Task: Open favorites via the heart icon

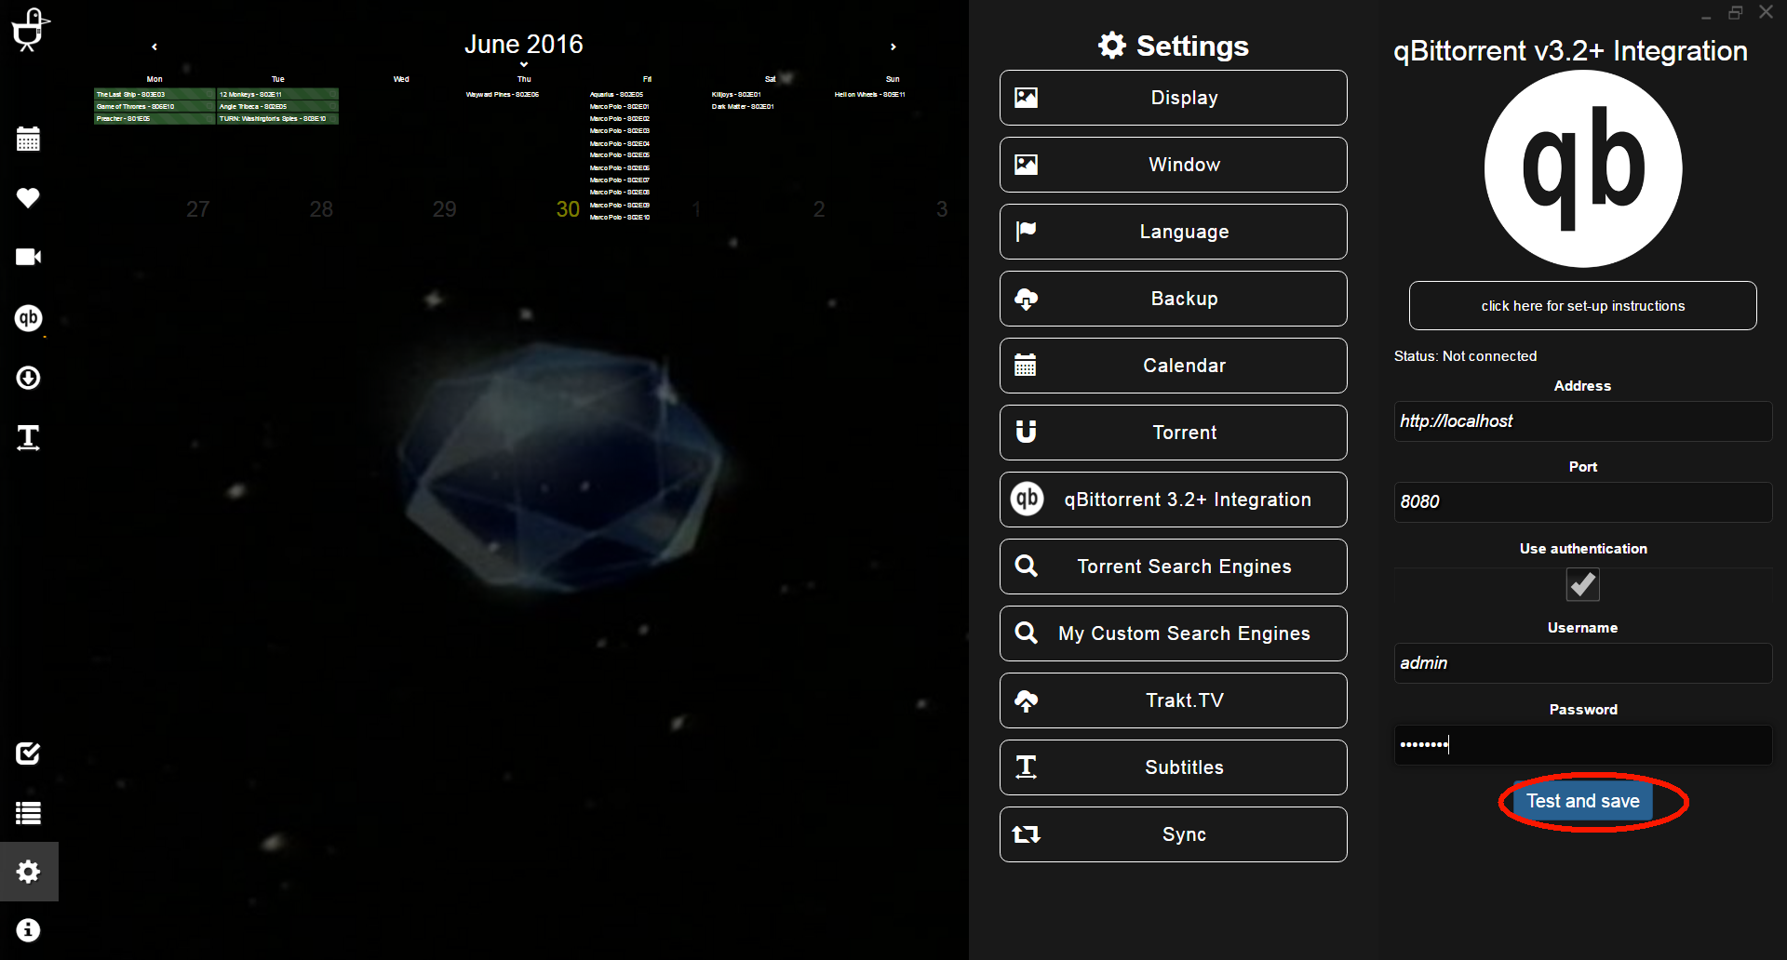Action: (x=28, y=197)
